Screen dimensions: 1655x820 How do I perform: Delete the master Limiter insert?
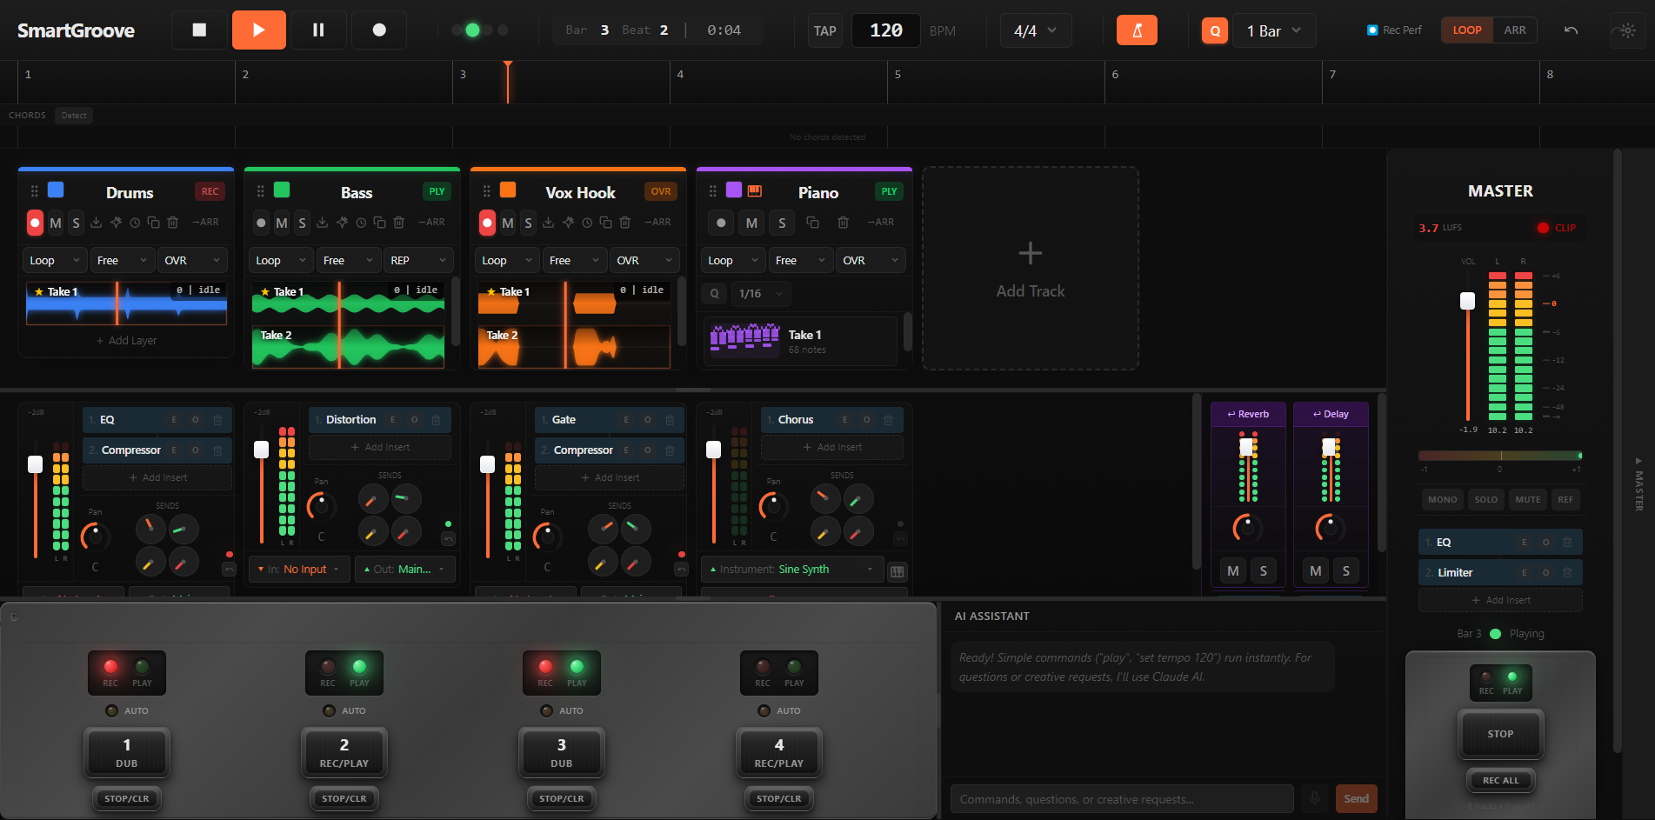(x=1567, y=573)
